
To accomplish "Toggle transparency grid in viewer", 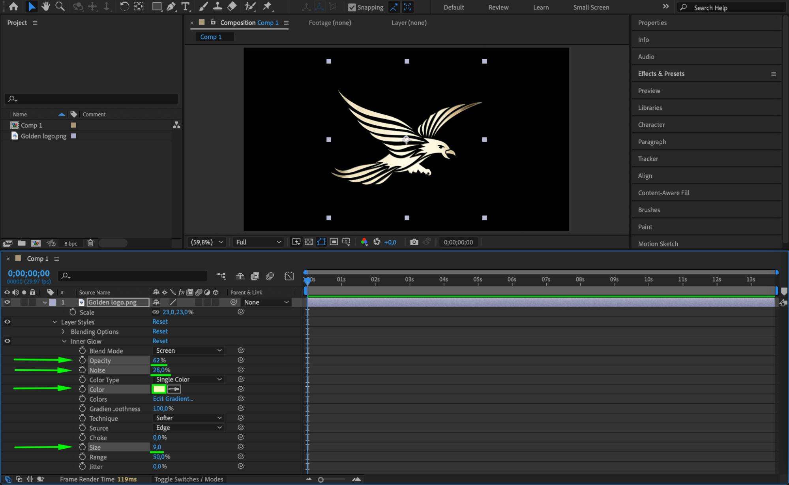I will [309, 242].
